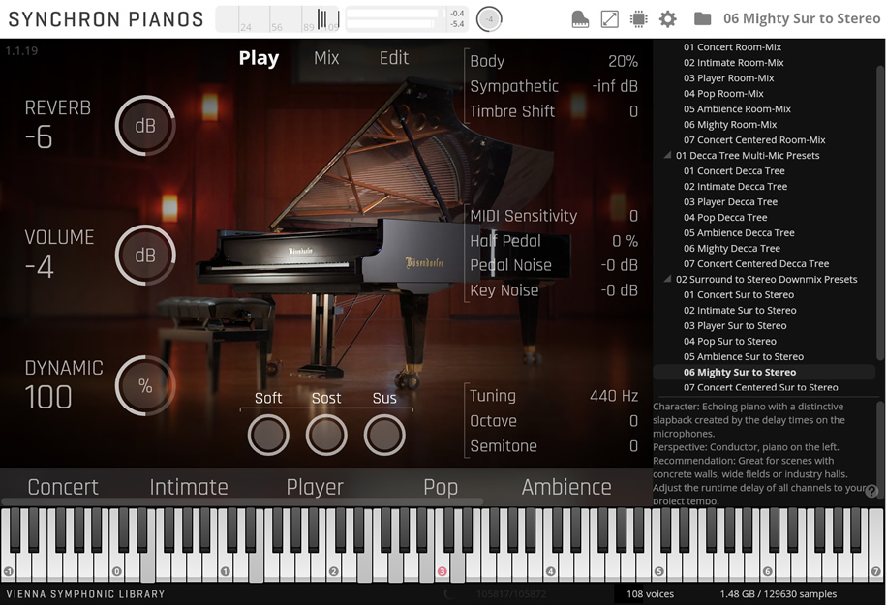
Task: Toggle the Sus pedal button
Action: (x=384, y=435)
